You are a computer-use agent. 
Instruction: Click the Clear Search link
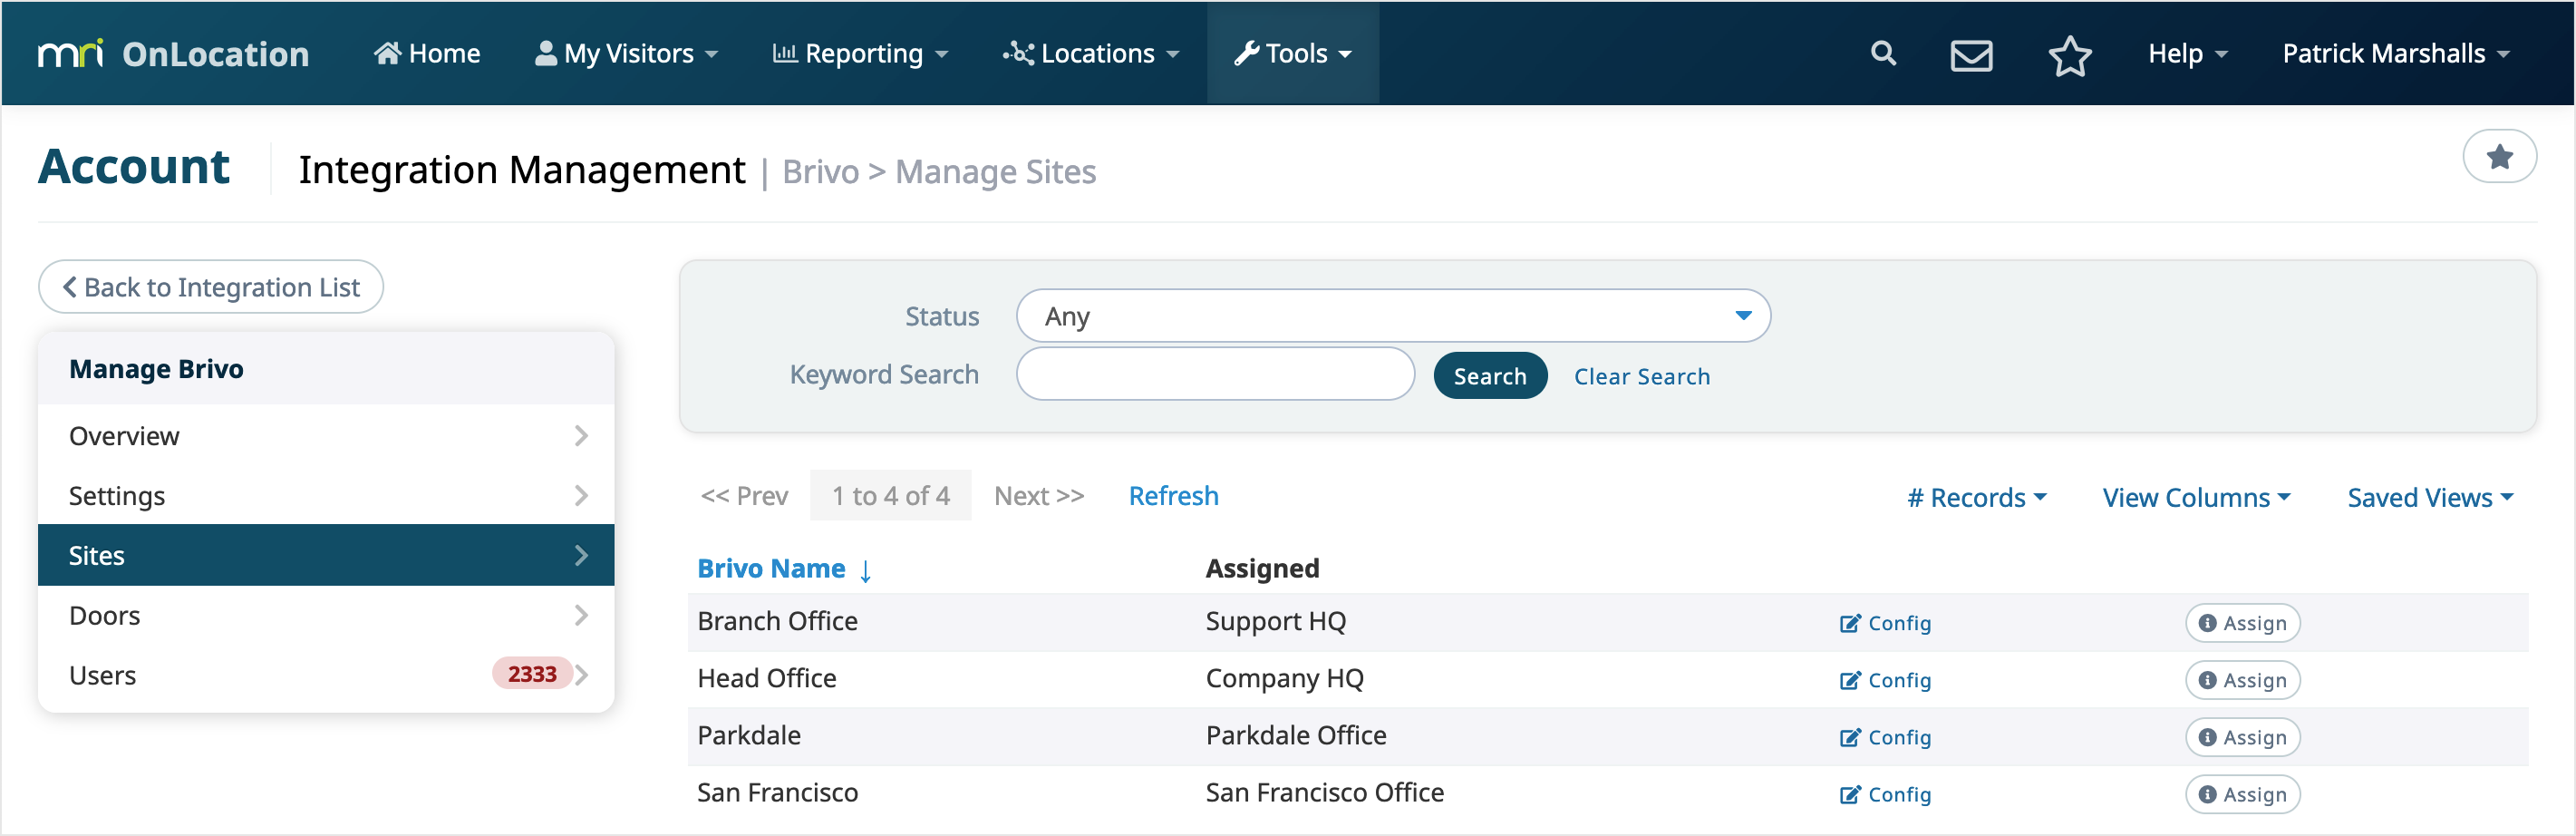pyautogui.click(x=1641, y=377)
